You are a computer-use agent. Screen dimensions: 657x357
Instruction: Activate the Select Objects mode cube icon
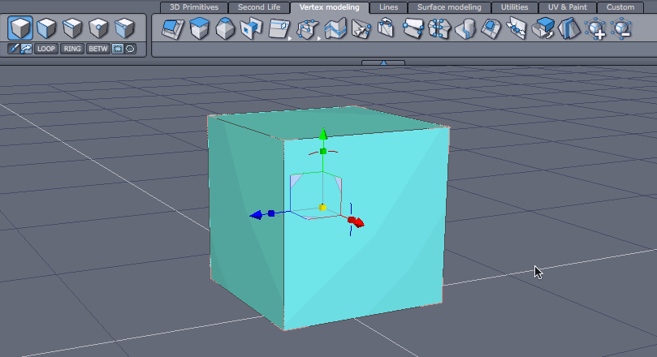(x=20, y=28)
